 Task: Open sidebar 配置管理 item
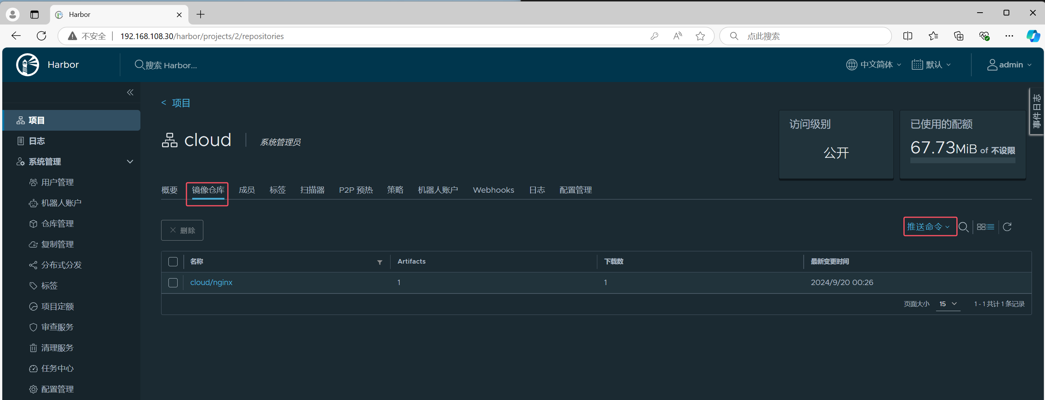pyautogui.click(x=58, y=389)
